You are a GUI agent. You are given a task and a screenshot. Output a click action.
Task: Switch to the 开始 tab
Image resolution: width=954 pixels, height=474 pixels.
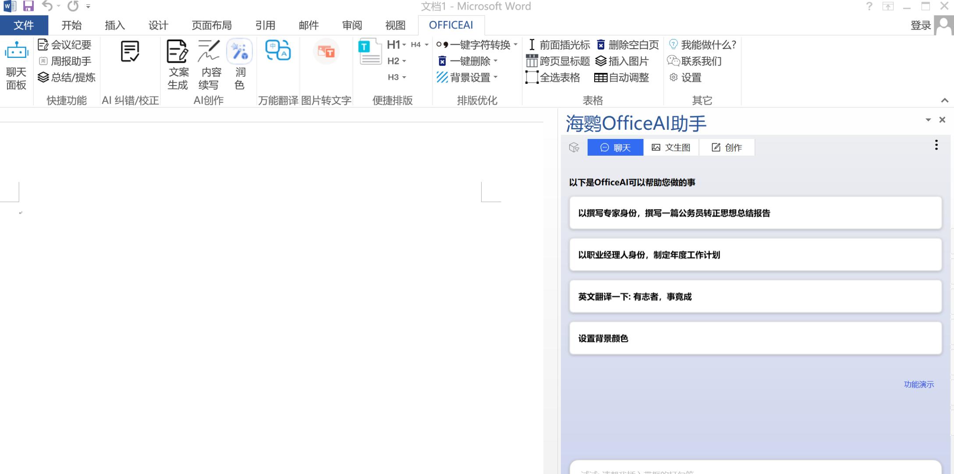tap(71, 25)
